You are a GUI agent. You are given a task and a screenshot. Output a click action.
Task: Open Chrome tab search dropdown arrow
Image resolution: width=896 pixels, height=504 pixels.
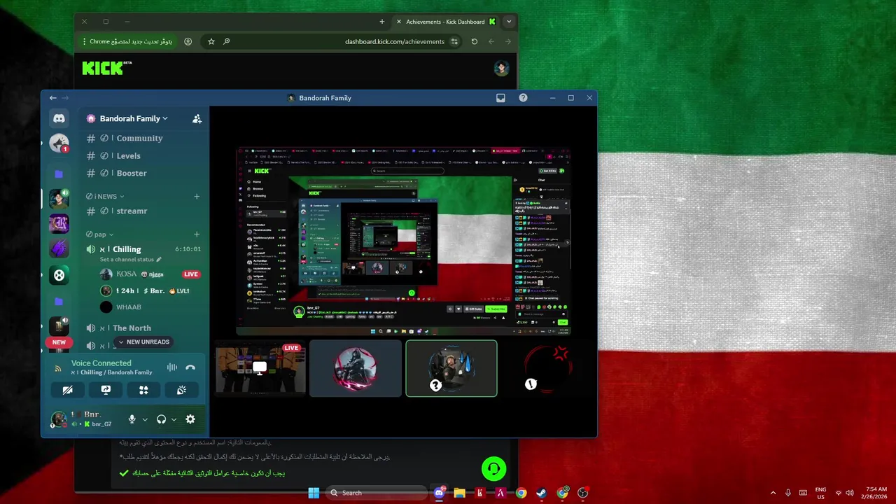pos(509,22)
